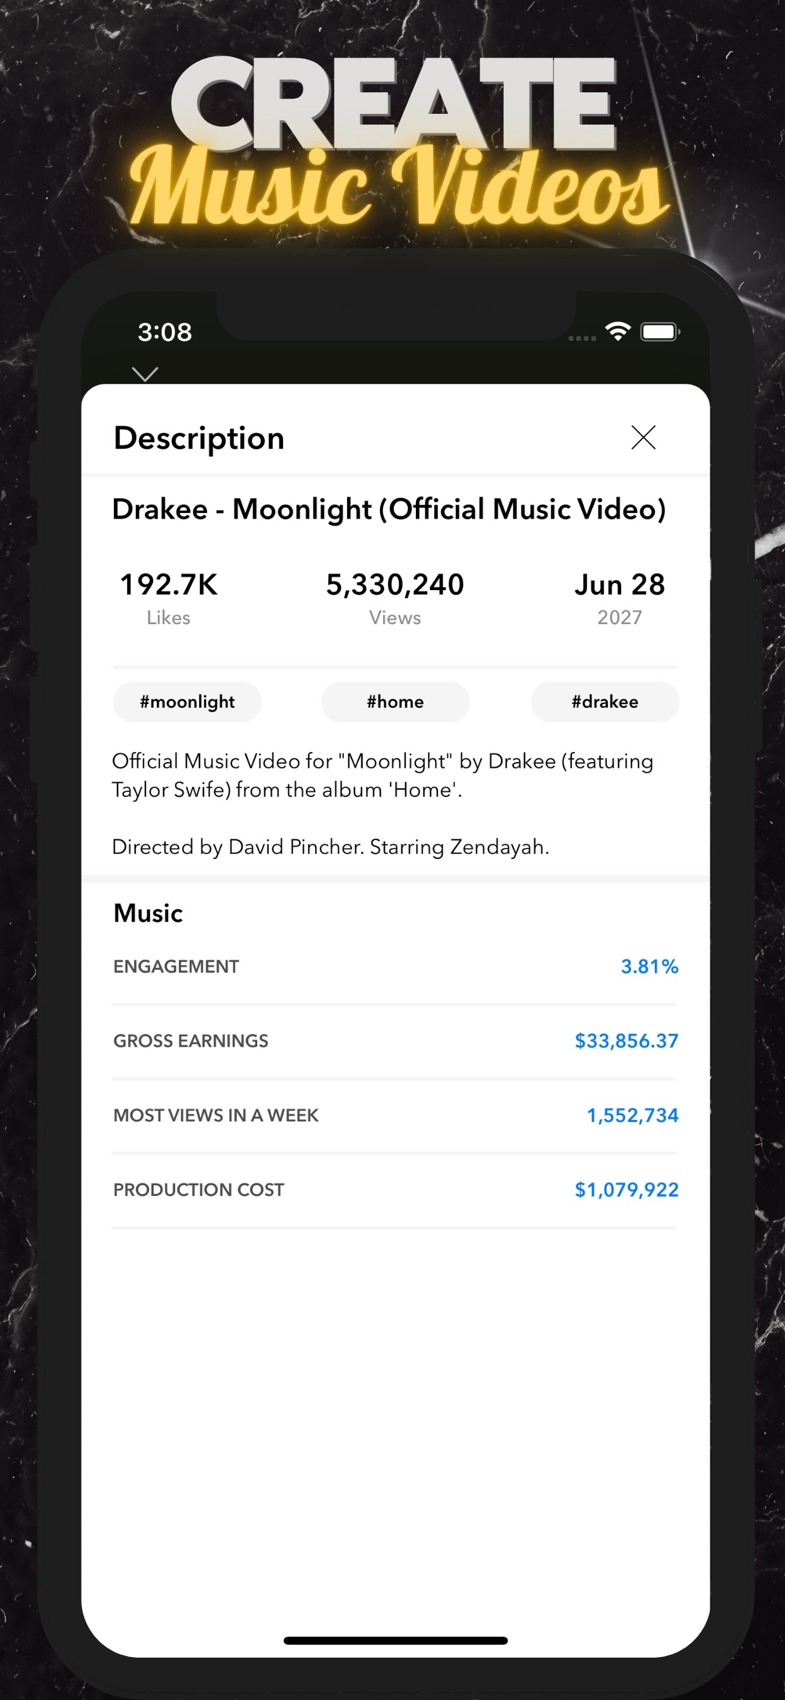Switch to the Description section
Viewport: 785px width, 1700px height.
(198, 437)
